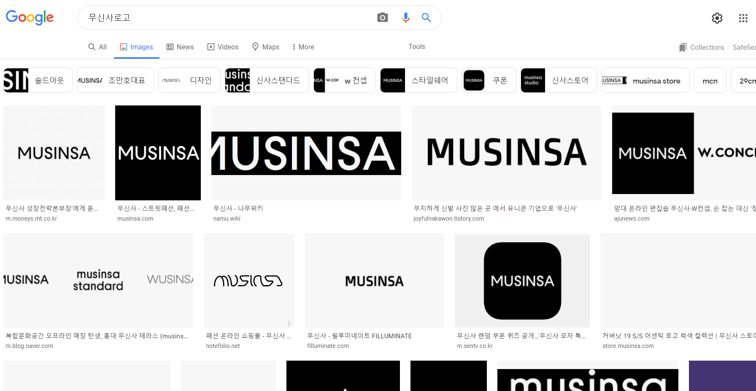Open black MUSINSA logo from musinsa.com
The width and height of the screenshot is (756, 391).
coord(158,153)
